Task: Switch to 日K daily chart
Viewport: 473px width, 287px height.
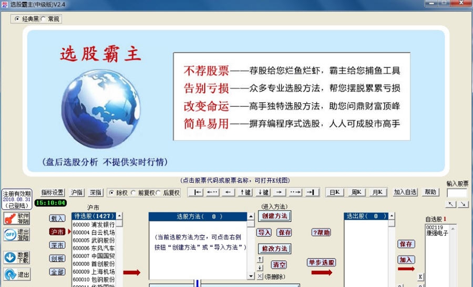Action: point(335,192)
